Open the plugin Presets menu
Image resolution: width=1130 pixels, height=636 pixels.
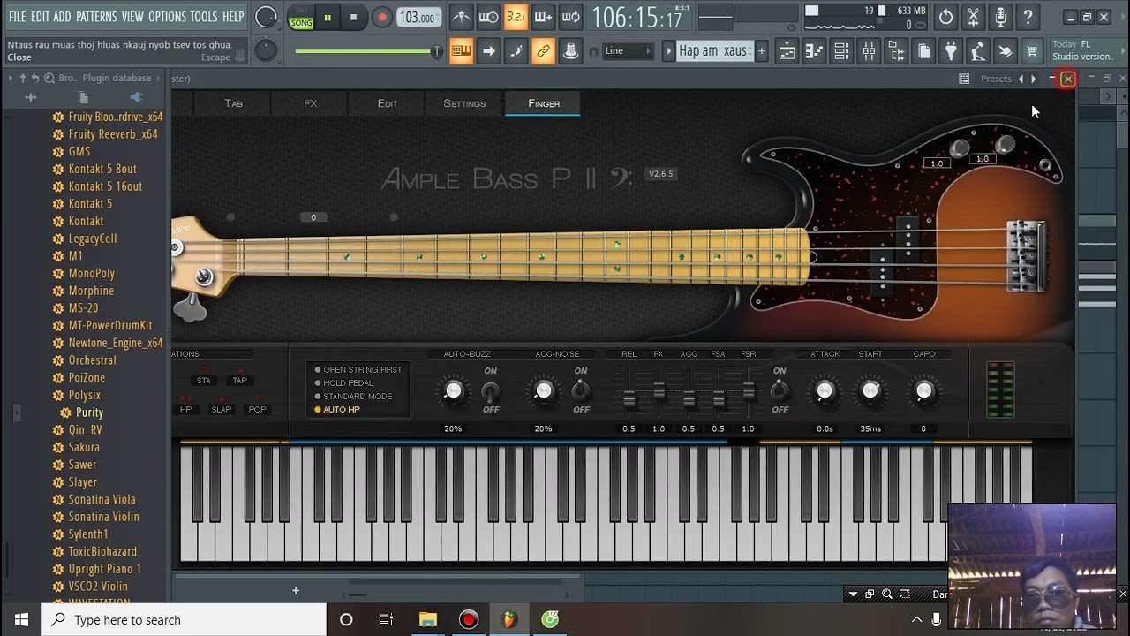(996, 79)
